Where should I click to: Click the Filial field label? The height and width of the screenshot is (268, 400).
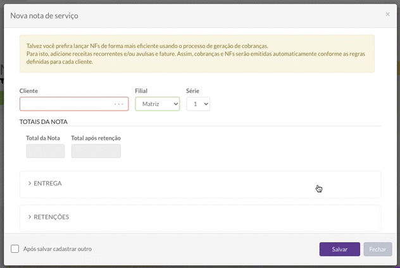(x=141, y=91)
